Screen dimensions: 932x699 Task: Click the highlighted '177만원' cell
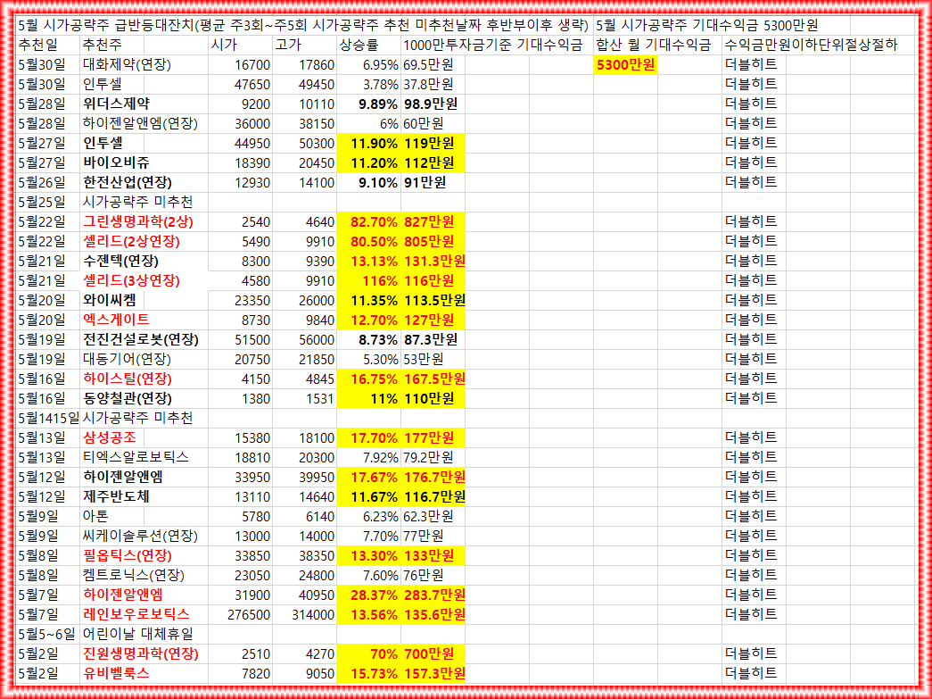(x=433, y=437)
